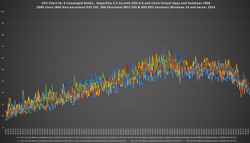Select legend entry text for hx-conv-04
The width and height of the screenshot is (250, 143).
[211, 137]
